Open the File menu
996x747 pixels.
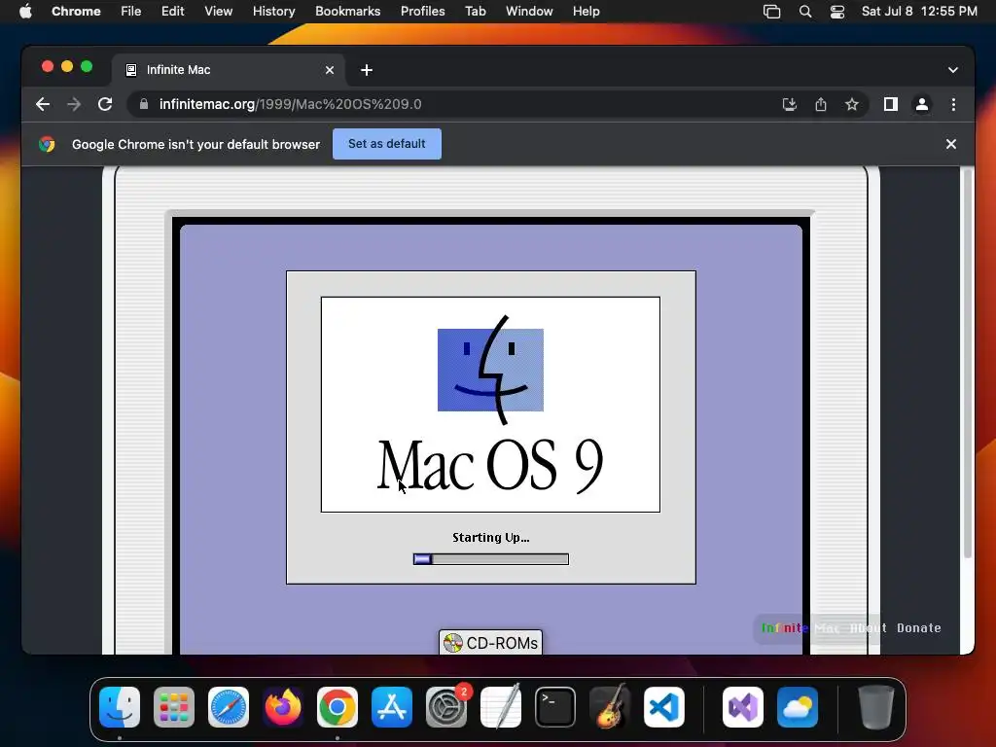pos(131,12)
